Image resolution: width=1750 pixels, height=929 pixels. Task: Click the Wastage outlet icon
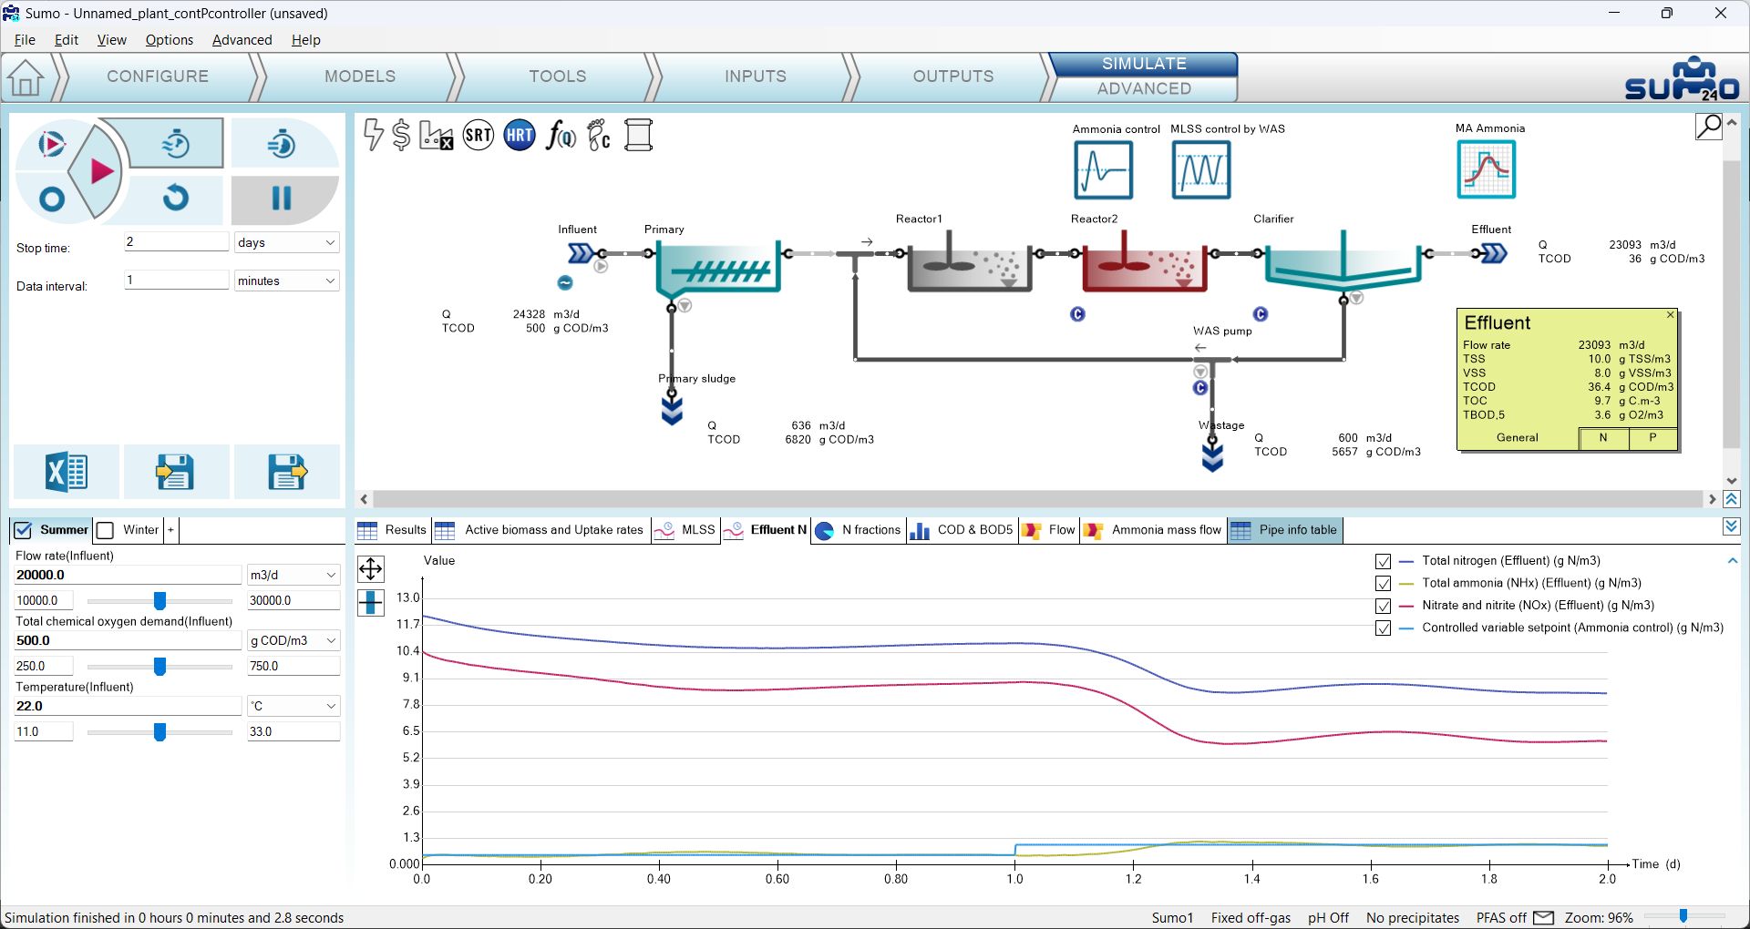pyautogui.click(x=1212, y=455)
